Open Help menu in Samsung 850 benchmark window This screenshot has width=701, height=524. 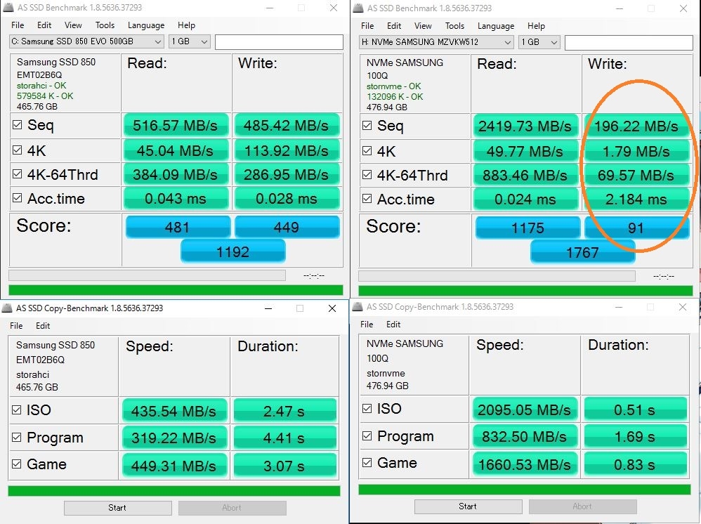pos(186,25)
